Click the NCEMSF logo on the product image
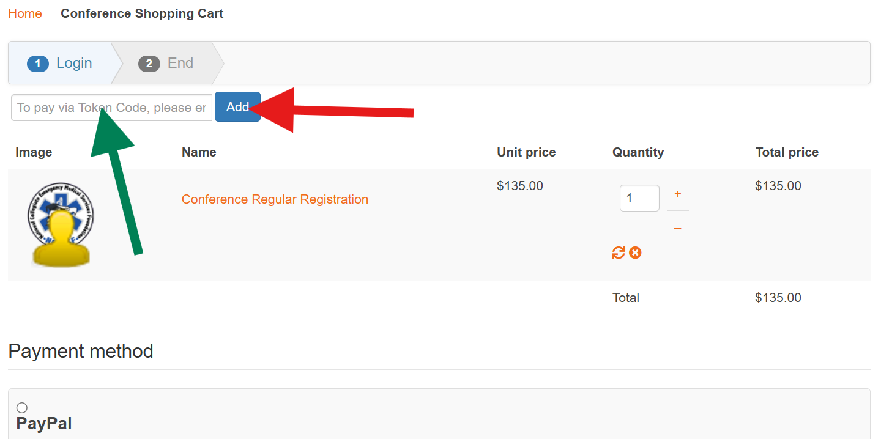The height and width of the screenshot is (439, 881). [61, 208]
